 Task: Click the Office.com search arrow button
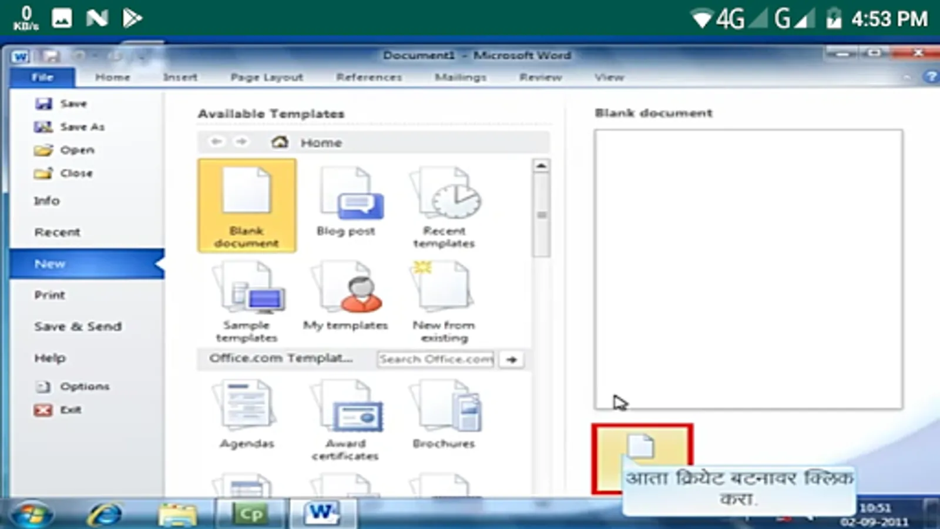[x=512, y=359]
